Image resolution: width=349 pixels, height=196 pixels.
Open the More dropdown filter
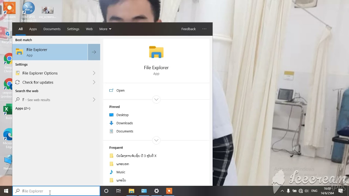pos(105,29)
